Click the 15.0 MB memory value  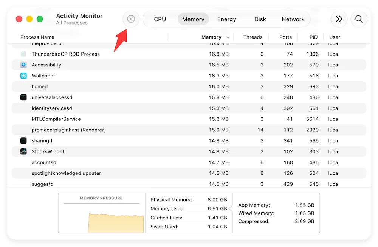[x=218, y=130]
